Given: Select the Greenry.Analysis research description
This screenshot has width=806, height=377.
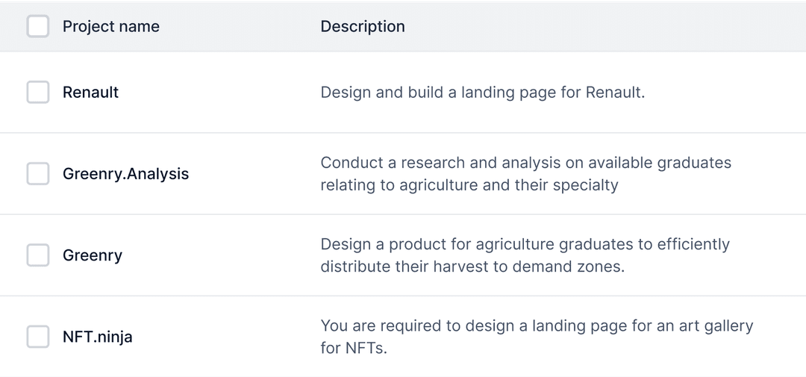Looking at the screenshot, I should click(x=525, y=174).
